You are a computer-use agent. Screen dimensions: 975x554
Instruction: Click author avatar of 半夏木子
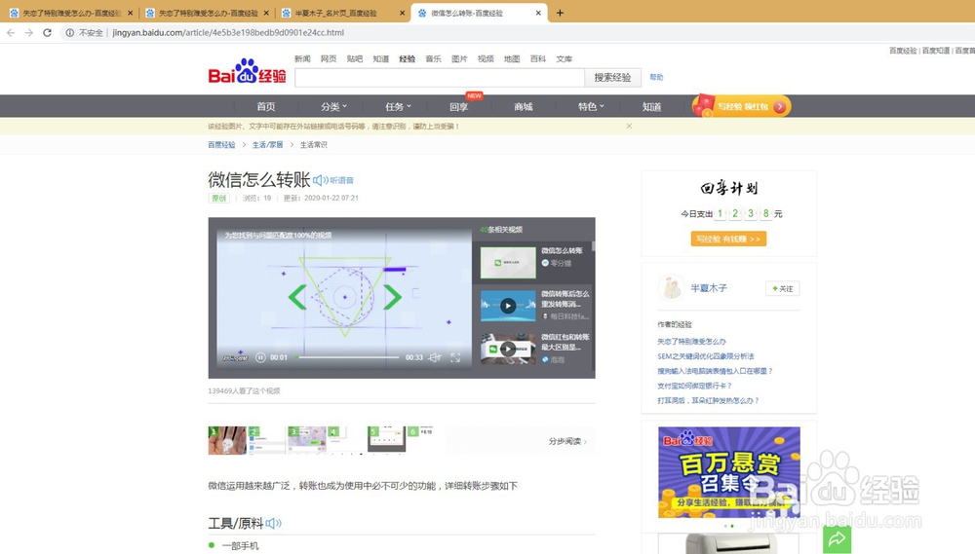point(671,288)
